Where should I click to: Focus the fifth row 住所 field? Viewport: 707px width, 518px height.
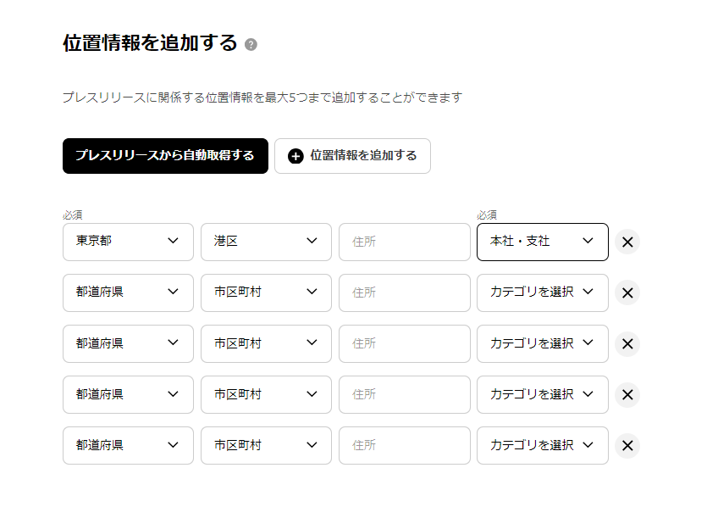(x=404, y=445)
